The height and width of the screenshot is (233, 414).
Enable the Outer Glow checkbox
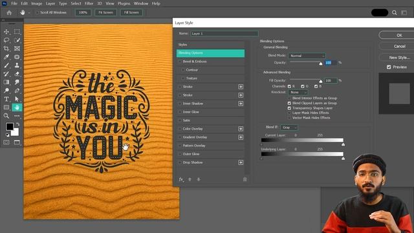tap(180, 154)
